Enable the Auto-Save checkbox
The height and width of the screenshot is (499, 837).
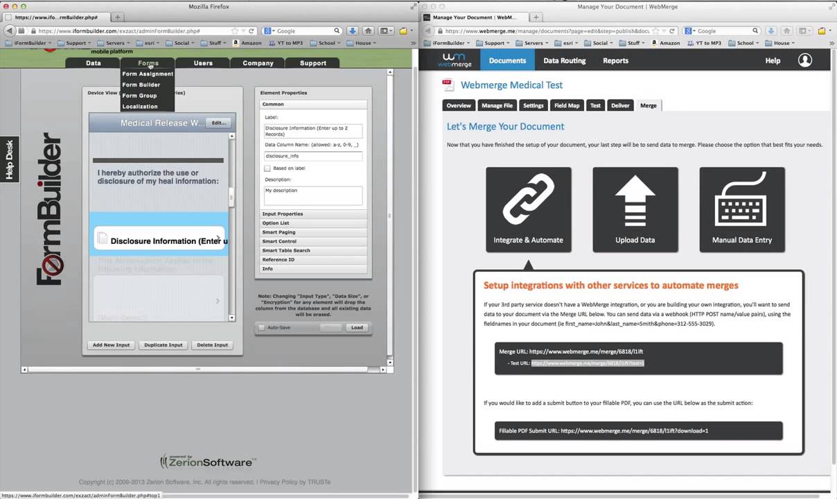tap(261, 327)
